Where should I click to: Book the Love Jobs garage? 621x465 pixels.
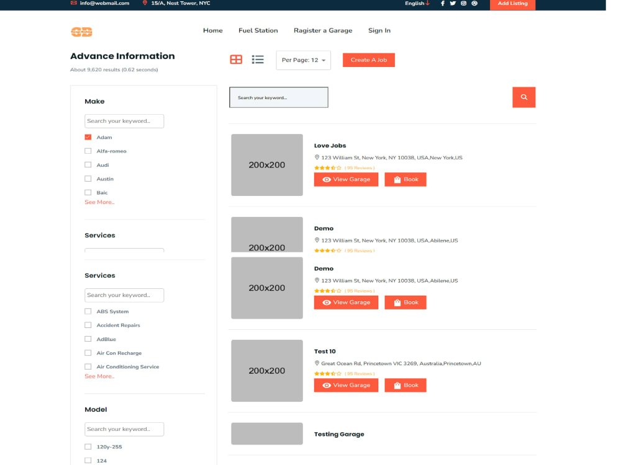406,180
